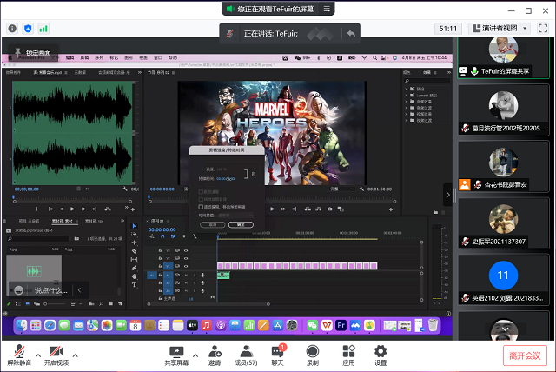The width and height of the screenshot is (556, 372).
Task: Mute audio track A1
Action: click(x=186, y=276)
